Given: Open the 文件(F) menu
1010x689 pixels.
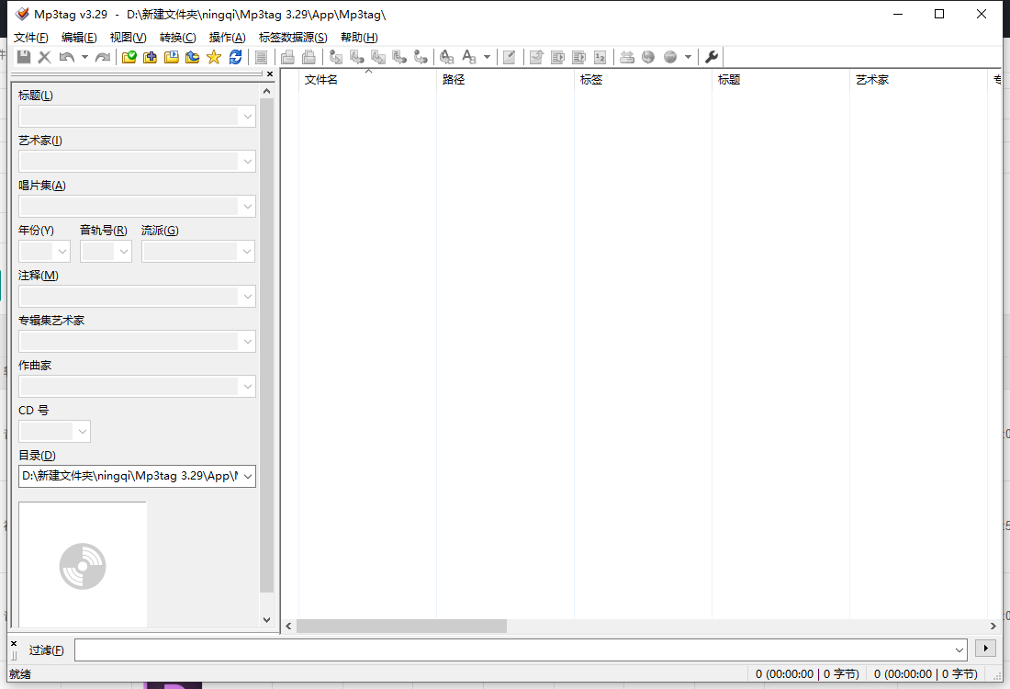Looking at the screenshot, I should click(x=31, y=38).
